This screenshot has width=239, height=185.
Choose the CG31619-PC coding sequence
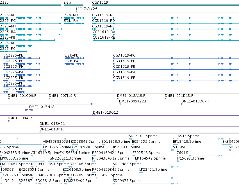click(124, 55)
